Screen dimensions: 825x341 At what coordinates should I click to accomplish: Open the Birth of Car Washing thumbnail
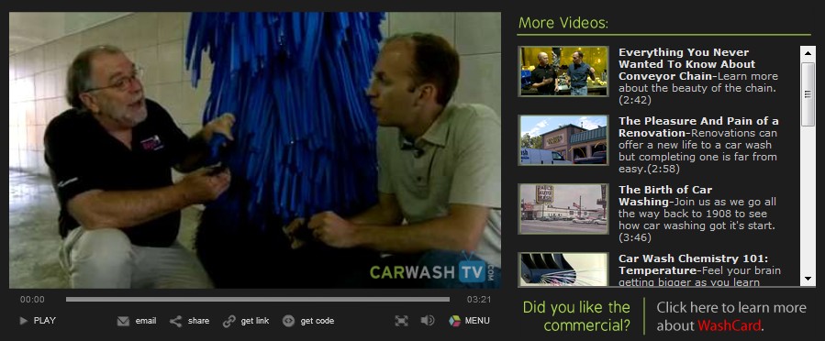pyautogui.click(x=563, y=209)
